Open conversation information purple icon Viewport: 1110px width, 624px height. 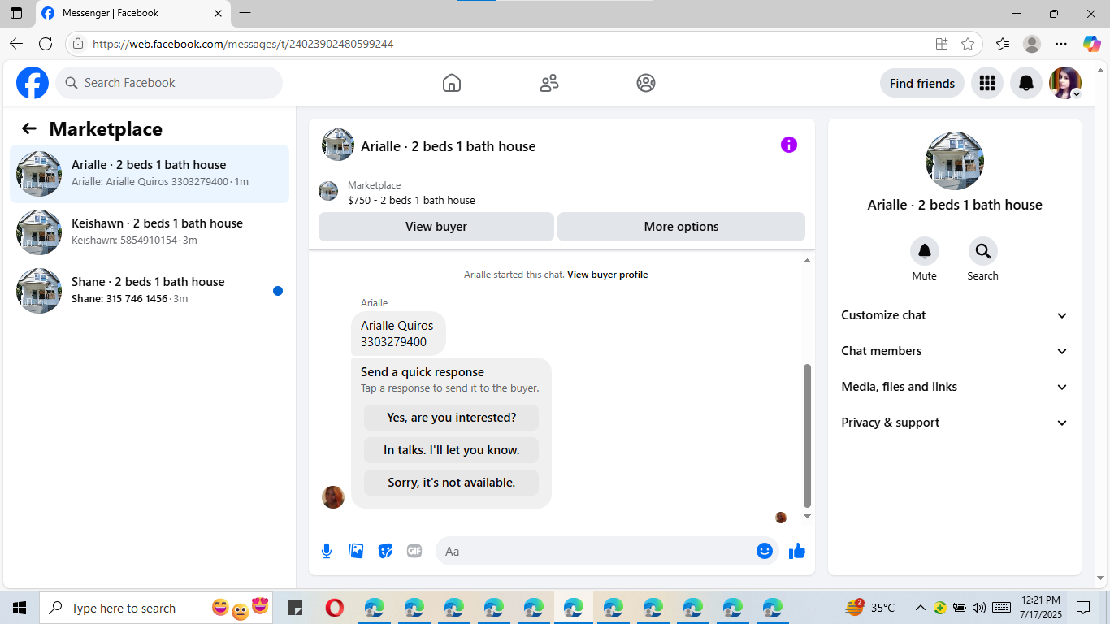click(x=789, y=145)
